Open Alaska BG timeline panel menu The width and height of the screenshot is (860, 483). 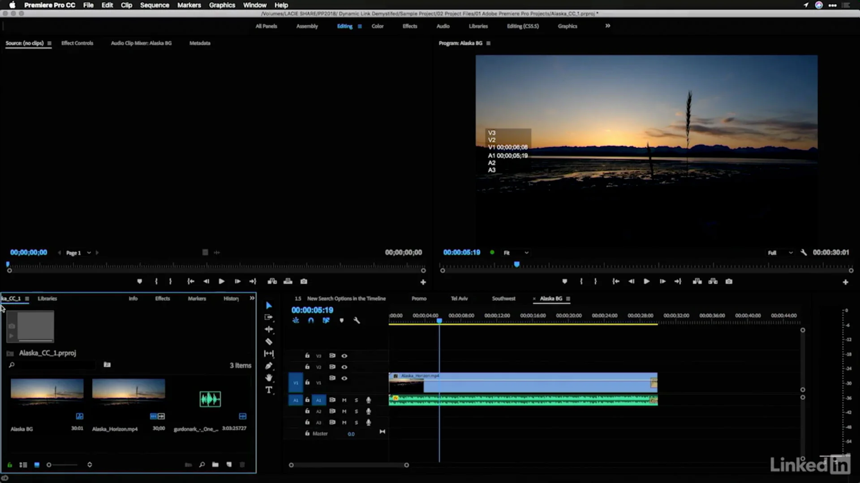[568, 299]
